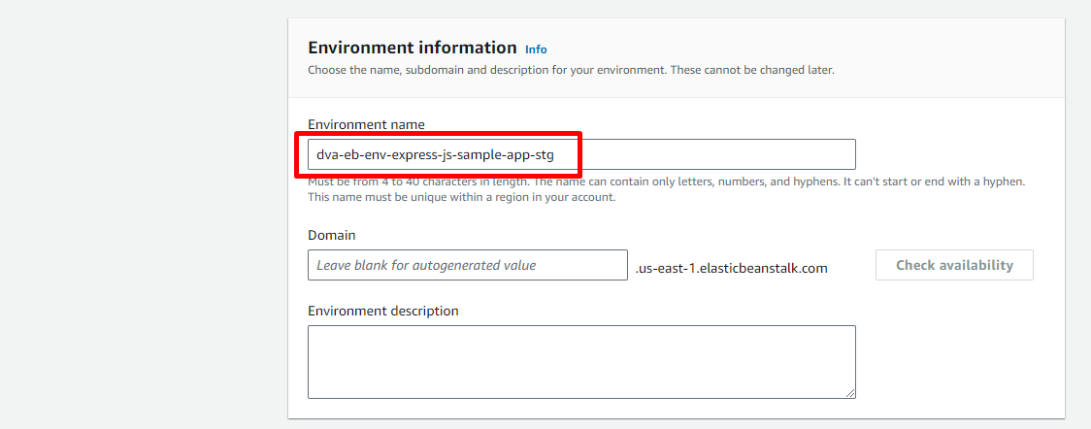
Task: Place cursor after "stg" in the environment name
Action: tap(555, 154)
